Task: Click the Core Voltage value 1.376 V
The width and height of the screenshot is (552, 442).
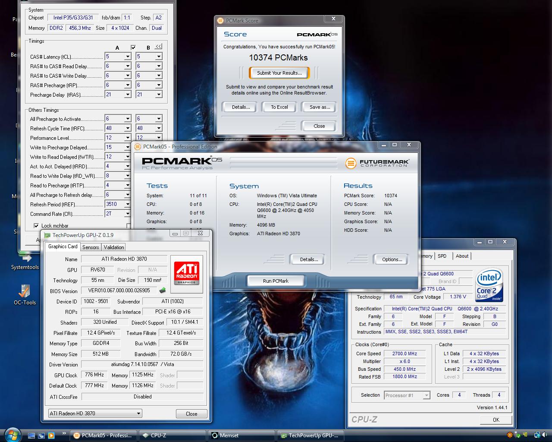Action: pos(458,297)
